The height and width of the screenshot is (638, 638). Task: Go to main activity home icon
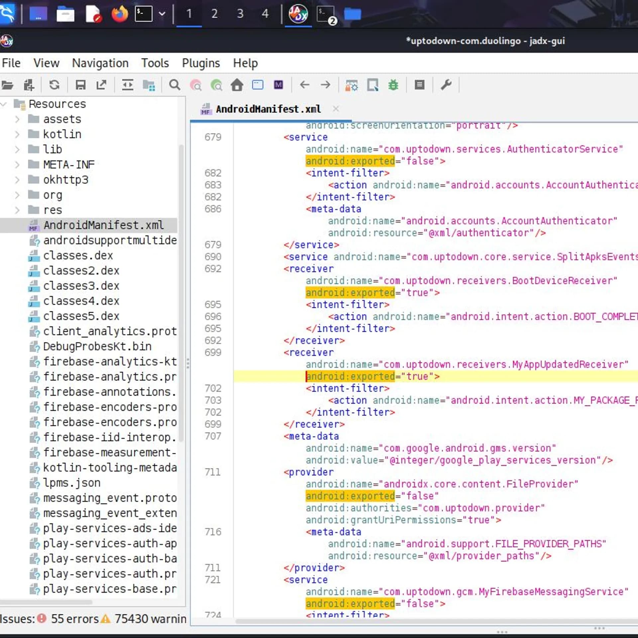[x=237, y=85]
